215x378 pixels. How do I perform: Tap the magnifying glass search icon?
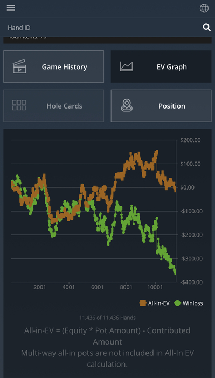tap(206, 28)
